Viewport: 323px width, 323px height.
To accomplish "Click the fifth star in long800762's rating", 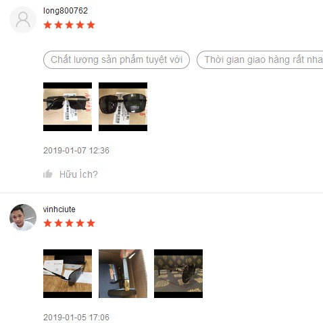I will point(91,25).
